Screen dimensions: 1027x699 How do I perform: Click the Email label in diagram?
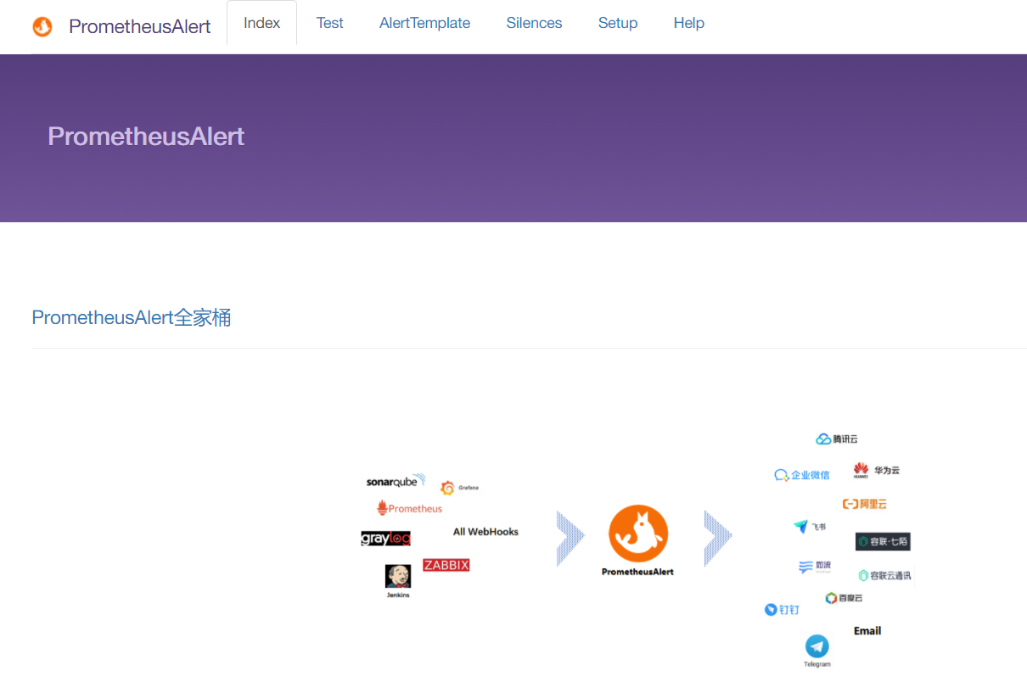click(867, 631)
